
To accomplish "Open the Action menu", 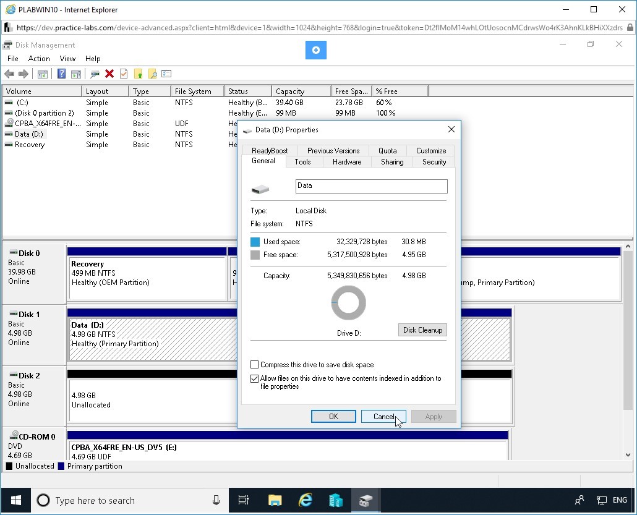I will (39, 59).
